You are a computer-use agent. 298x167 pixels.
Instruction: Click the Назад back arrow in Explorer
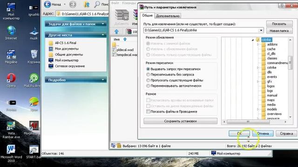point(47,4)
